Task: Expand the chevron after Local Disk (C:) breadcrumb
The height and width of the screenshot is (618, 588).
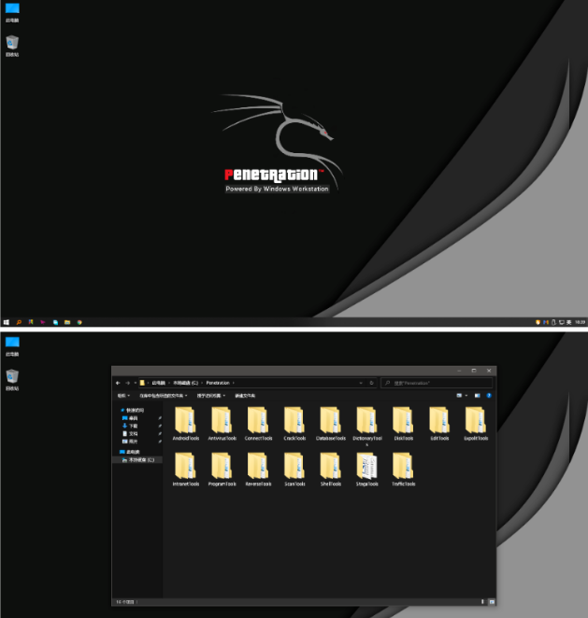Action: tap(202, 383)
